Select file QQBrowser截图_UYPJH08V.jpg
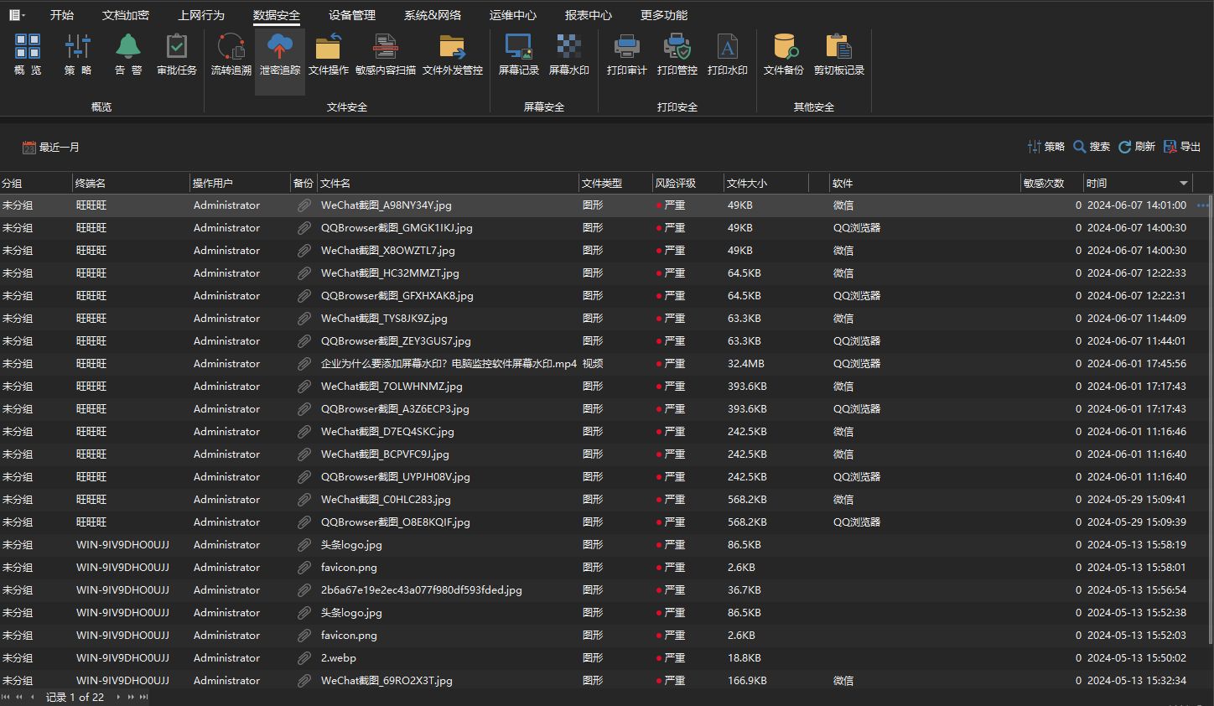The width and height of the screenshot is (1214, 706). click(x=396, y=477)
